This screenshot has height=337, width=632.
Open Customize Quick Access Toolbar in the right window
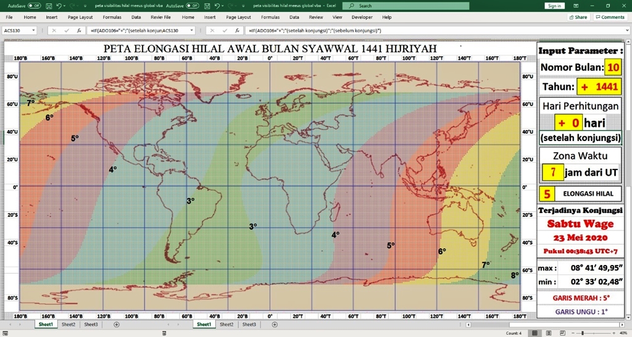coord(243,6)
